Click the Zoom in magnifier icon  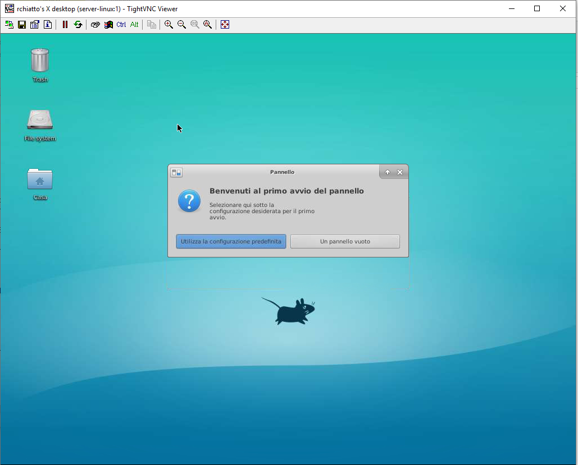point(169,25)
